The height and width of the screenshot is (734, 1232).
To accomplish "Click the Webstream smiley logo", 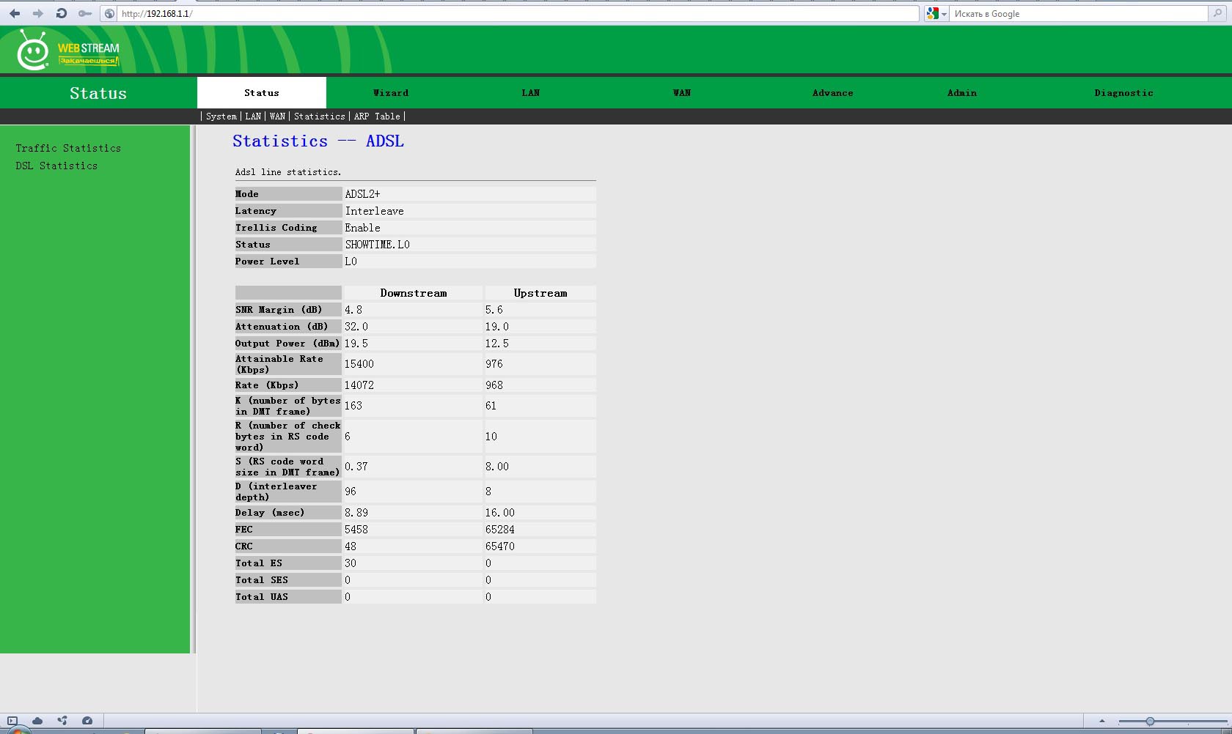I will 33,51.
